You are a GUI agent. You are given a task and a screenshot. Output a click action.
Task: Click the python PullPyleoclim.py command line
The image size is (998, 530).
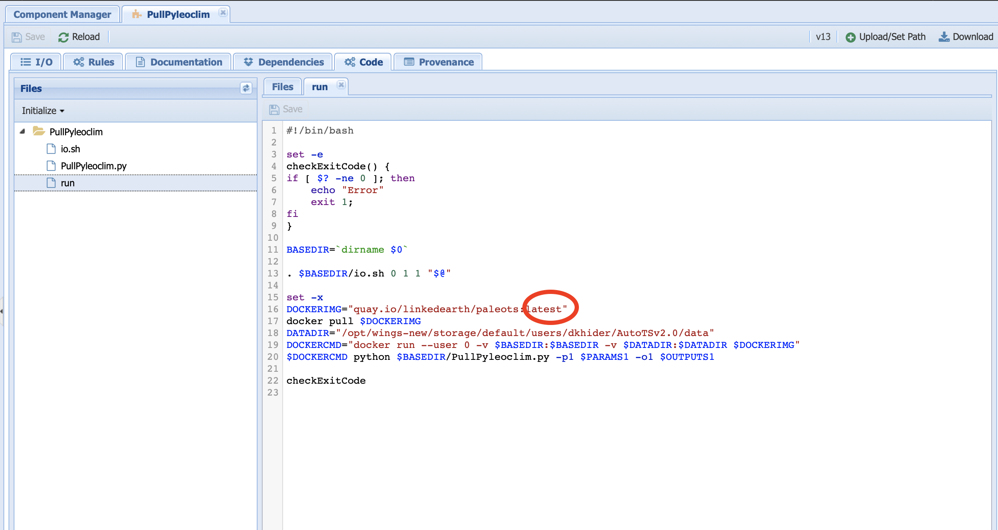click(x=500, y=357)
